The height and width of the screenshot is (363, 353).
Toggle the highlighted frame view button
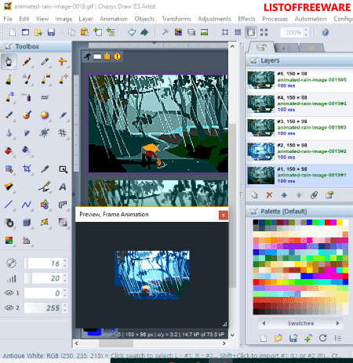pyautogui.click(x=251, y=32)
